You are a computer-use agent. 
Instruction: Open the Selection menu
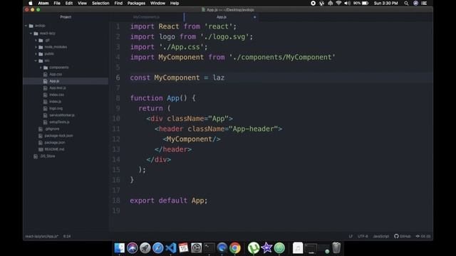pos(100,3)
